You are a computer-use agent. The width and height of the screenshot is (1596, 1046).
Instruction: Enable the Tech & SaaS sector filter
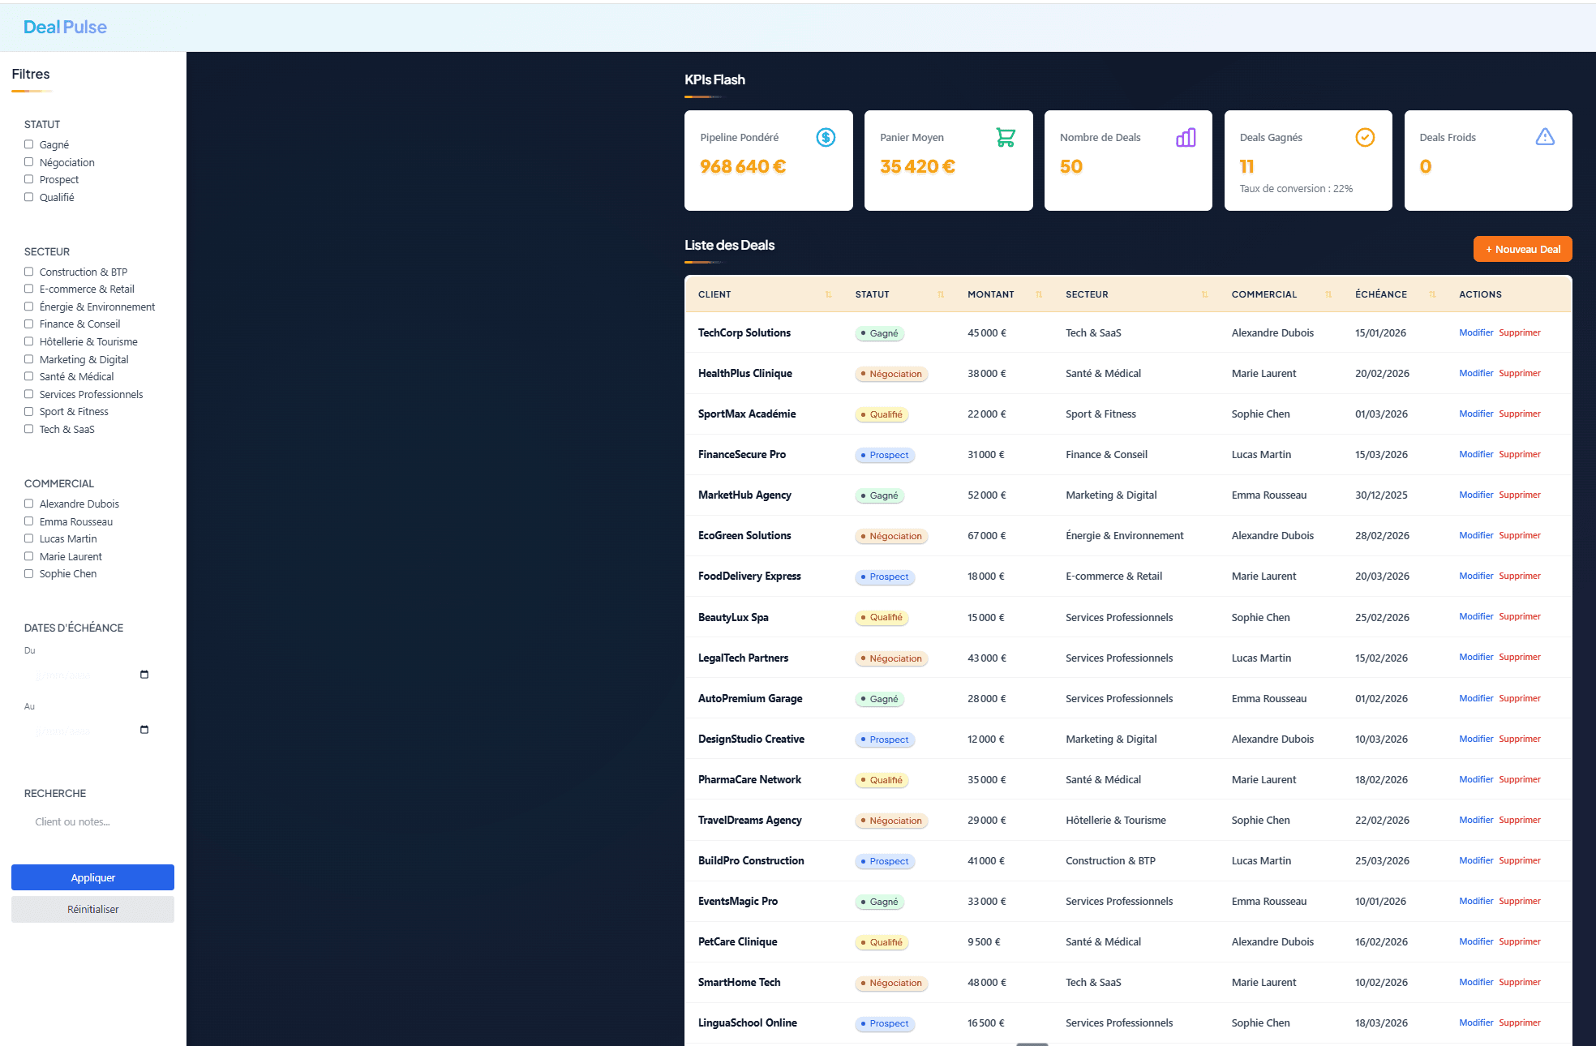point(28,429)
